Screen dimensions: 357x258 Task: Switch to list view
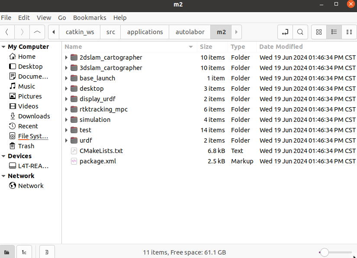coord(334,32)
